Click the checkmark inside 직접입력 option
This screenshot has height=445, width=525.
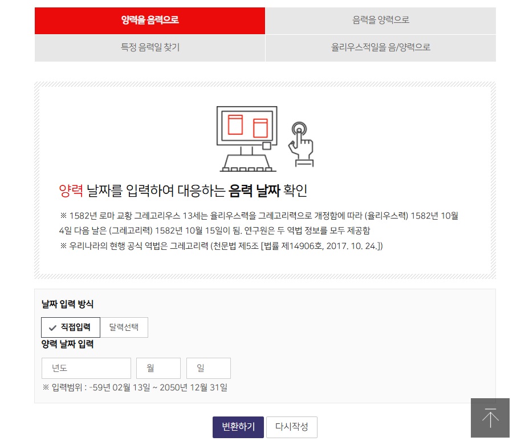52,327
